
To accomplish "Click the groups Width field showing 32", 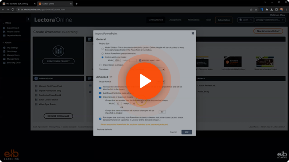I will tap(118, 104).
